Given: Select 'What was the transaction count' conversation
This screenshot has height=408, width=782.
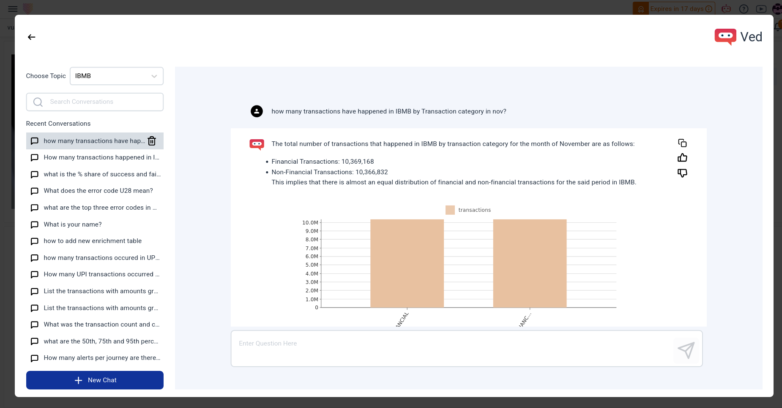Looking at the screenshot, I should [x=101, y=324].
